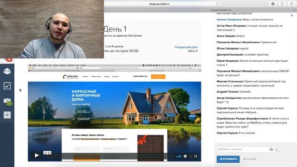Open the checkmark tasks sidebar icon
Image resolution: width=297 pixels, height=167 pixels.
(7, 86)
